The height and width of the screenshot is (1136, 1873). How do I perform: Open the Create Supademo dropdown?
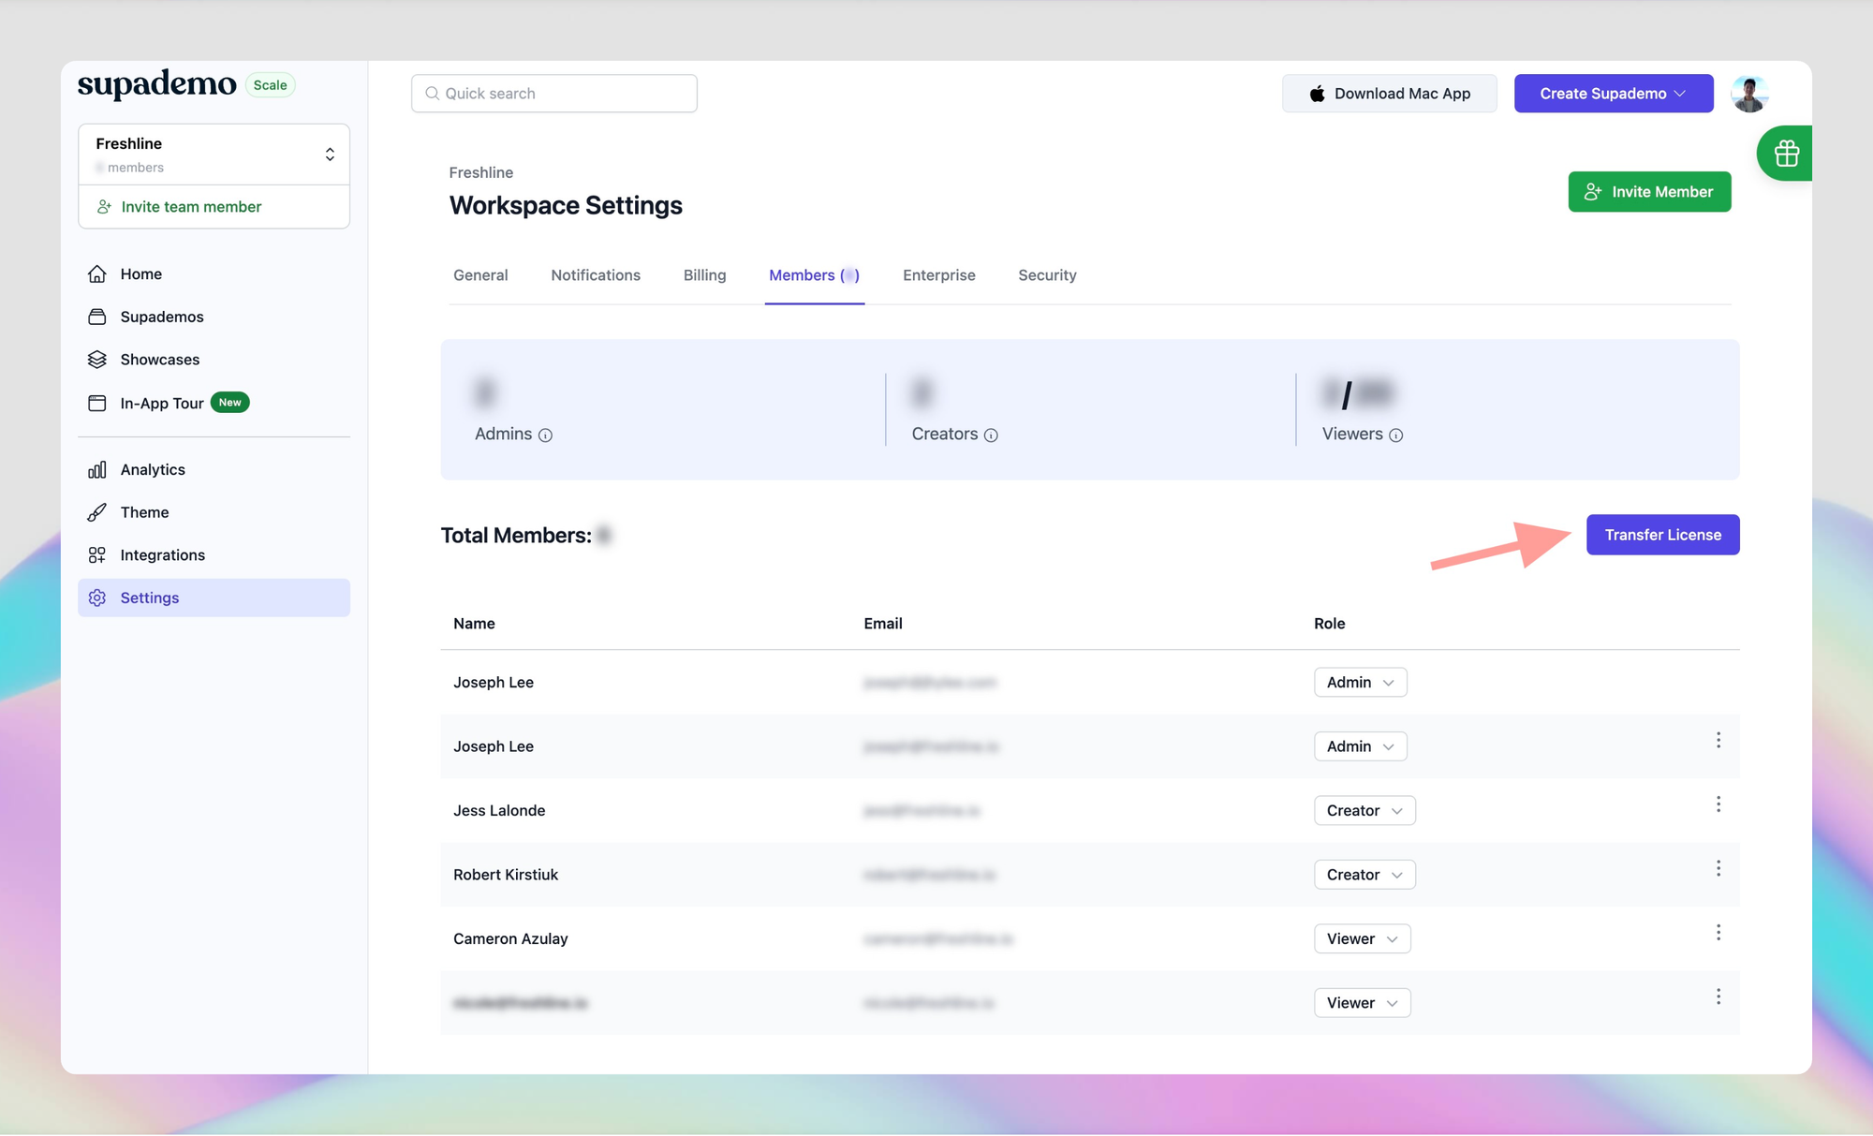1614,94
